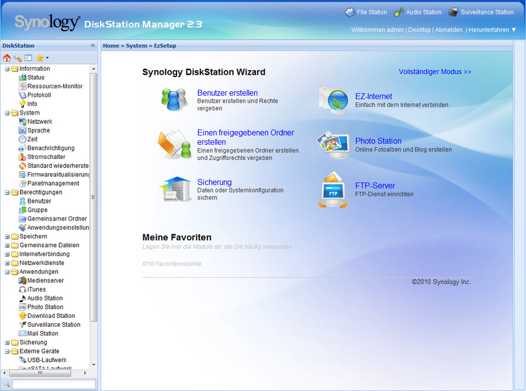The image size is (526, 391).
Task: Click Home in the breadcrumb
Action: point(111,46)
